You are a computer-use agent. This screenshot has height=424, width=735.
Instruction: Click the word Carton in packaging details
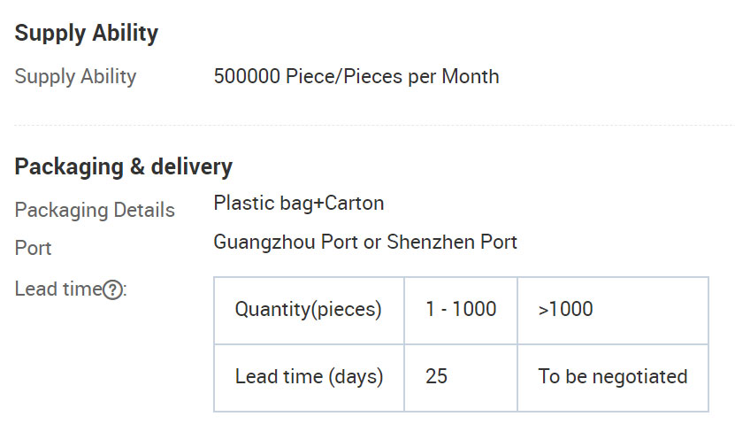pos(354,204)
